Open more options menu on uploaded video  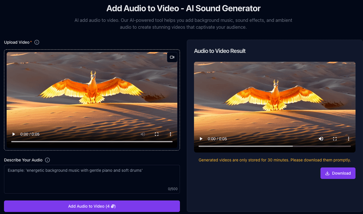(x=170, y=134)
